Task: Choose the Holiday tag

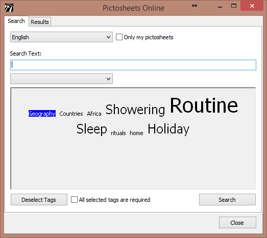Action: click(x=168, y=129)
